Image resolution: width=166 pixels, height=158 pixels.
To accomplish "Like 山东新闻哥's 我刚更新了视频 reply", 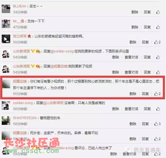I will [158, 72].
